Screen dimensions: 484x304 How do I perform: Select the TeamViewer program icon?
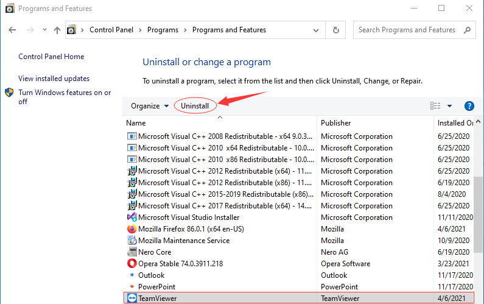coord(132,298)
